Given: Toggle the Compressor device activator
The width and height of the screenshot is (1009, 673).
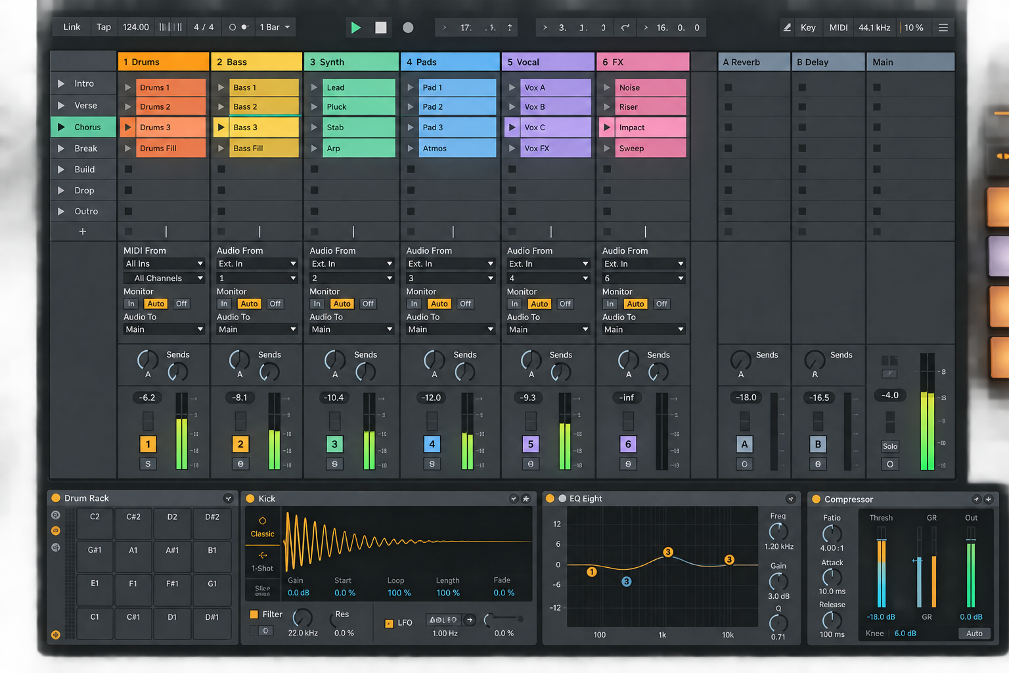Looking at the screenshot, I should [x=816, y=499].
